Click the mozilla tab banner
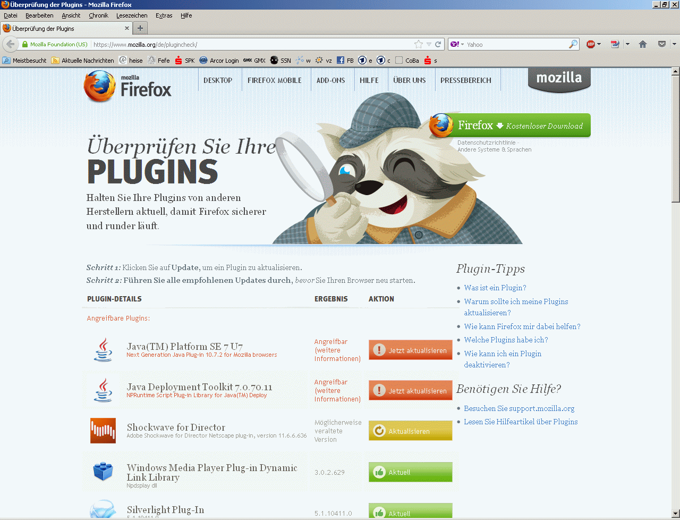 (x=559, y=80)
